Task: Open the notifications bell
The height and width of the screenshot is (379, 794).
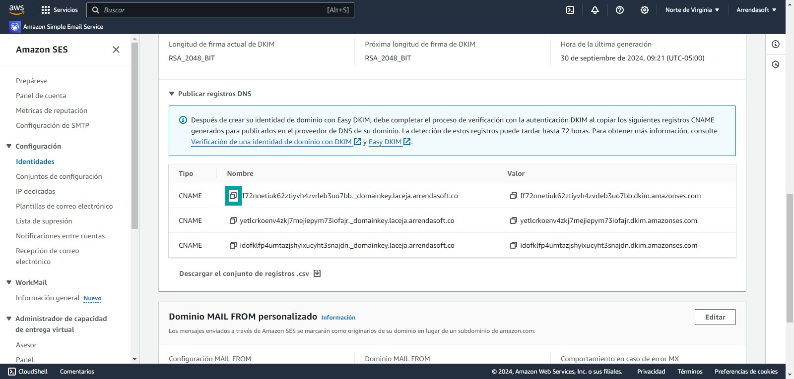Action: point(595,10)
